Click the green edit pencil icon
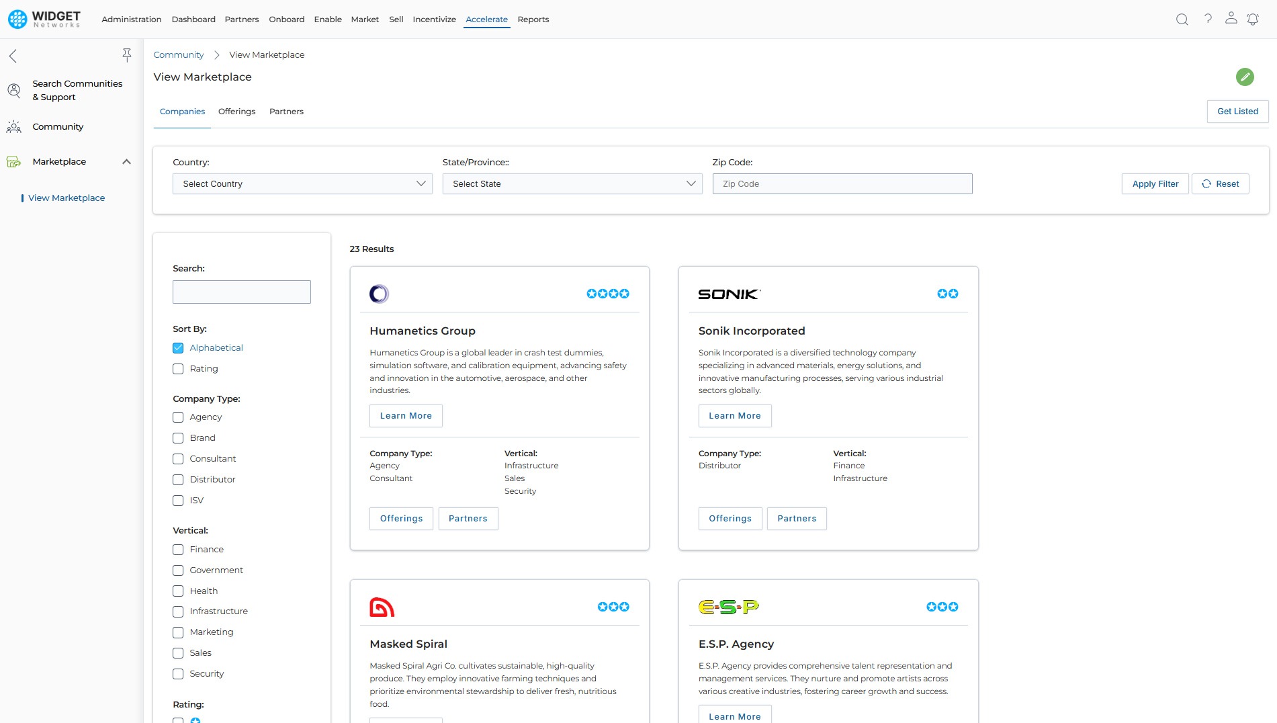Viewport: 1277px width, 723px height. click(1244, 77)
